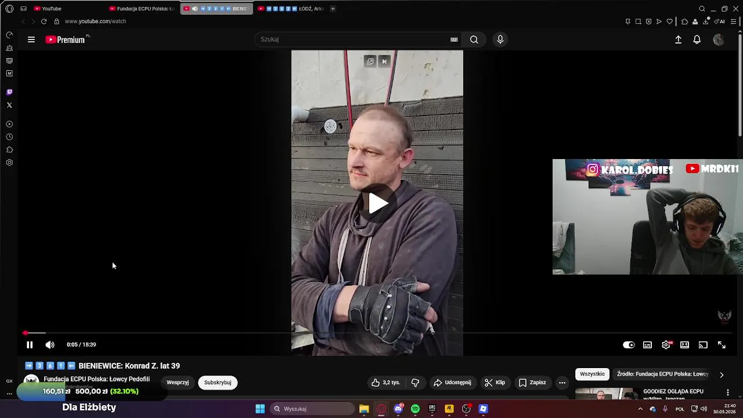743x418 pixels.
Task: Open the video pop-out icon above the player
Action: tap(370, 62)
